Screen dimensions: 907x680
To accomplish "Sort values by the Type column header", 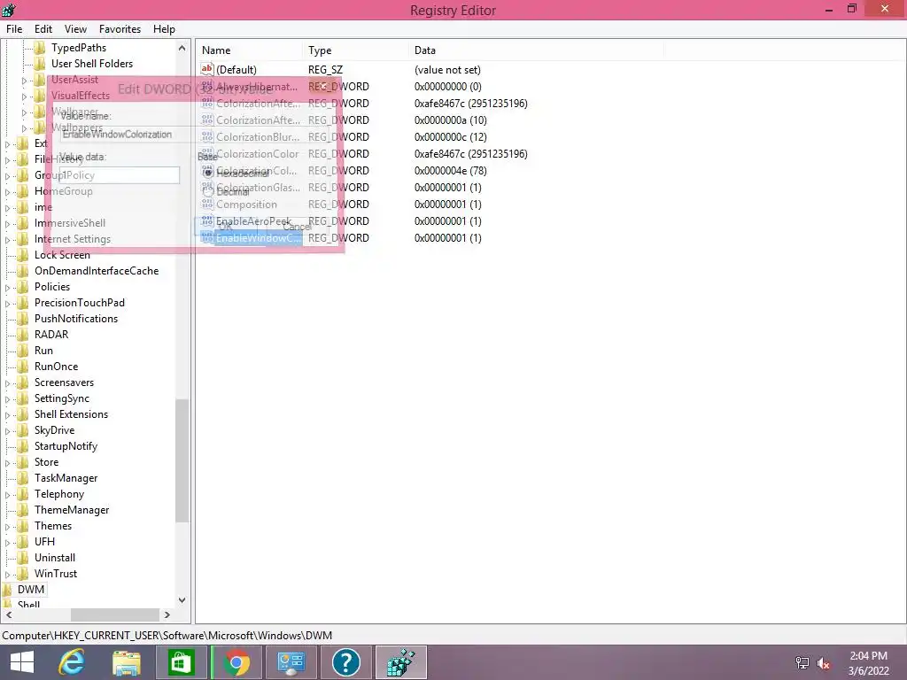I will point(355,50).
